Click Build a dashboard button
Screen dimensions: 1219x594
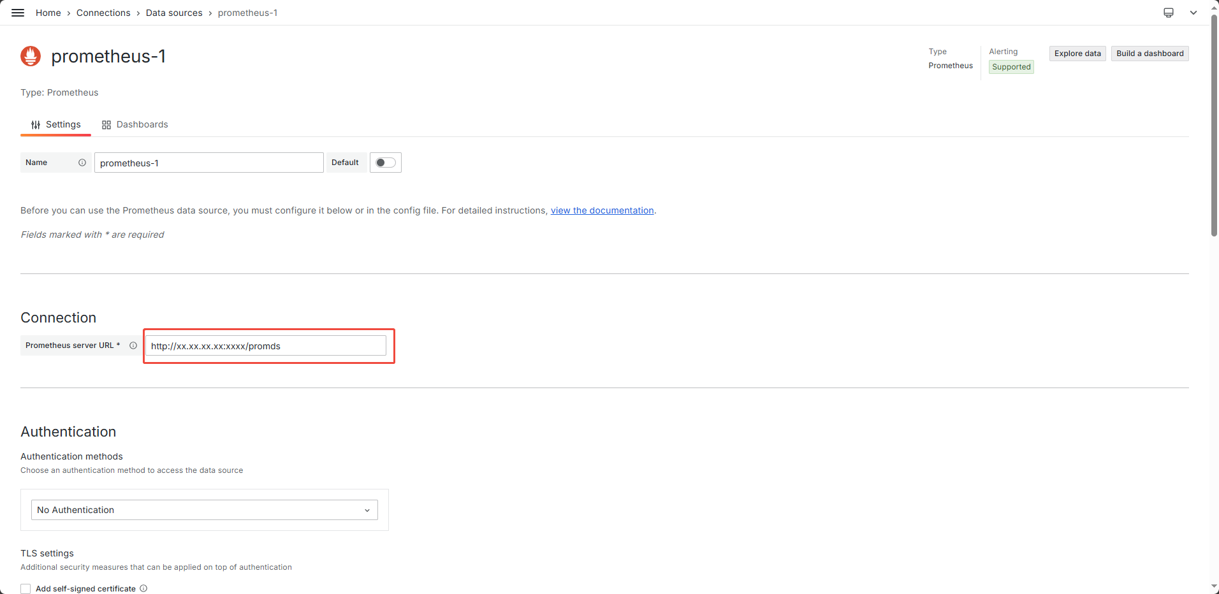click(x=1150, y=54)
